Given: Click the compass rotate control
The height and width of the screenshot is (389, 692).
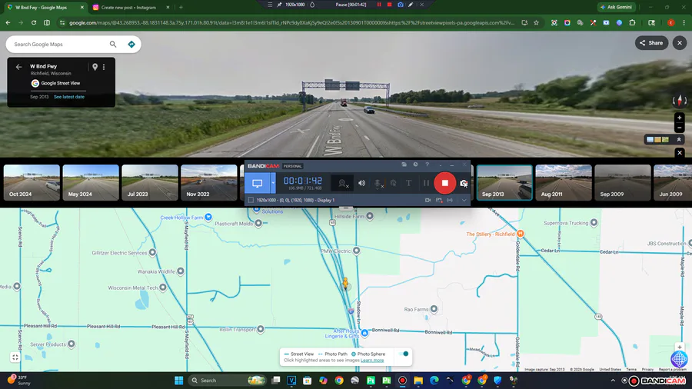Looking at the screenshot, I should (680, 101).
